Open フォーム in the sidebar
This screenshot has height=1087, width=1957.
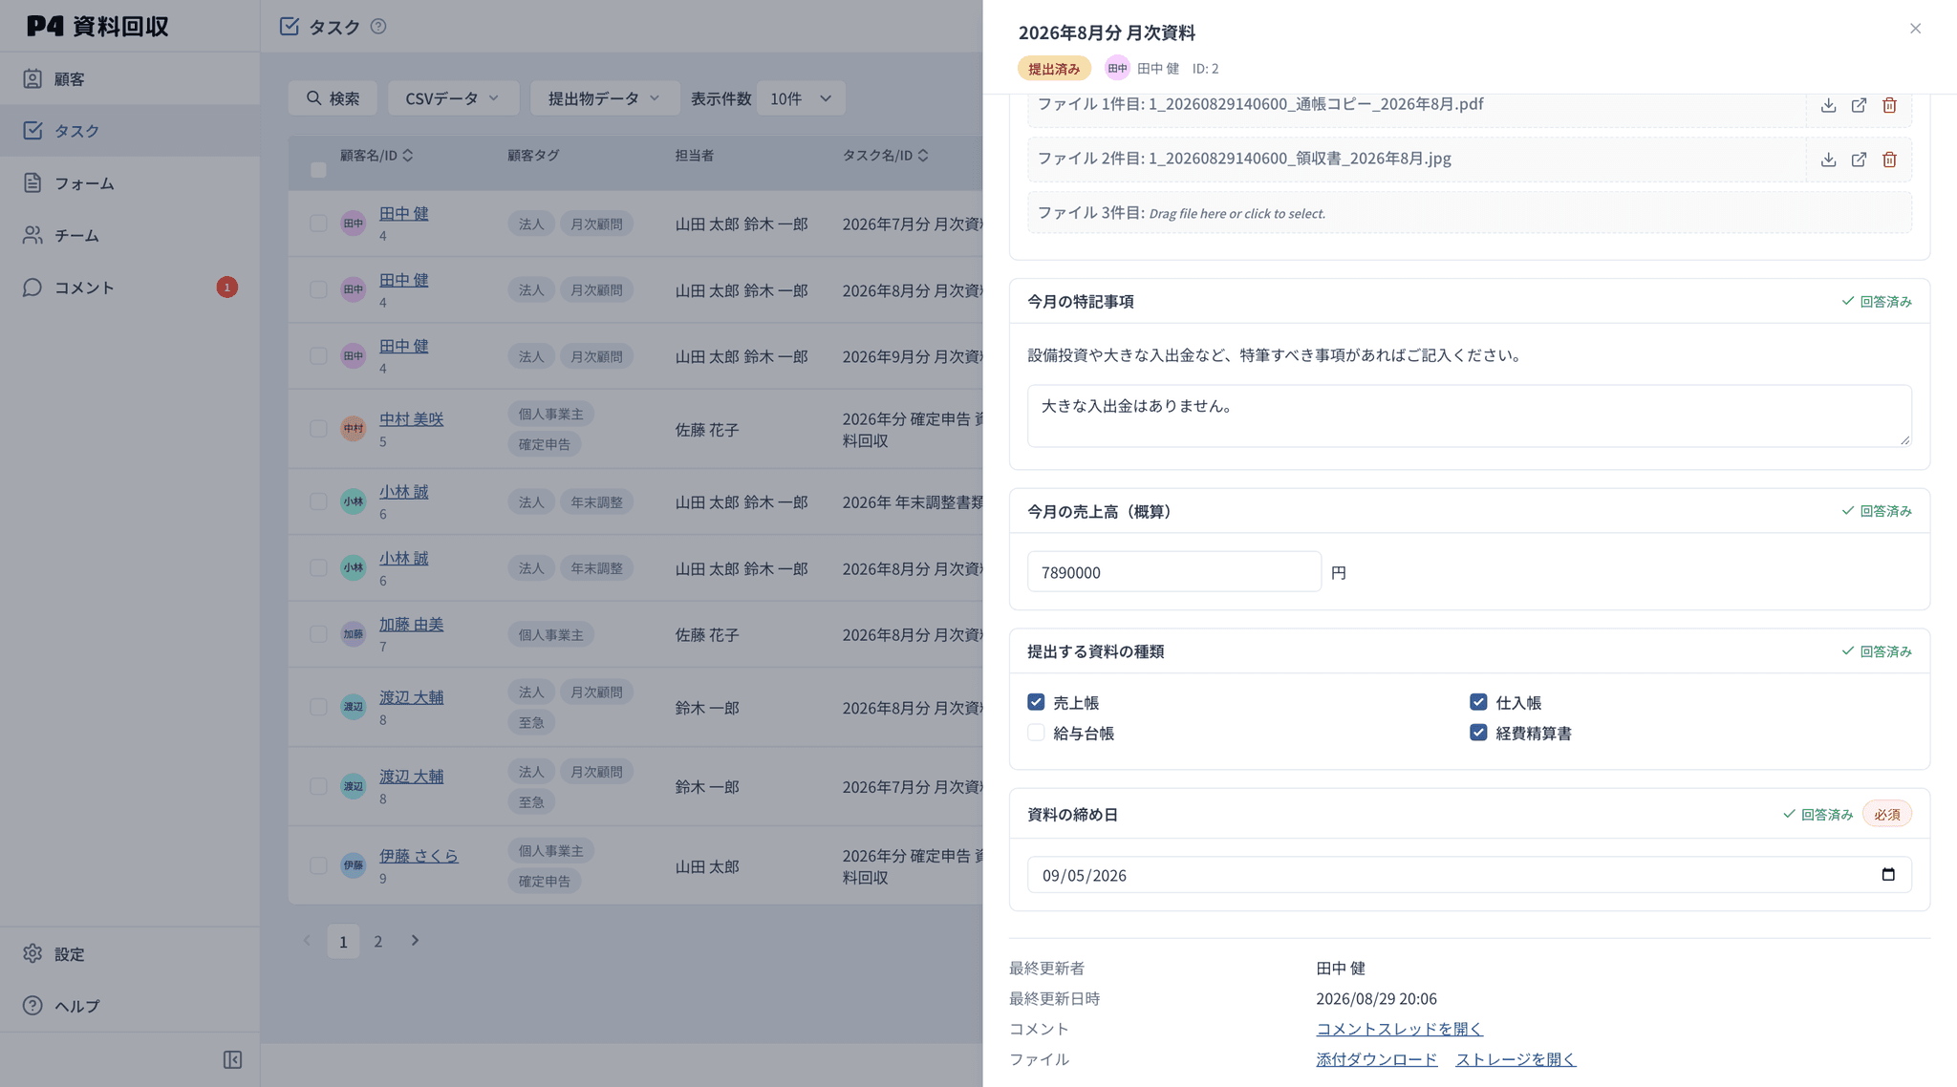(x=130, y=182)
